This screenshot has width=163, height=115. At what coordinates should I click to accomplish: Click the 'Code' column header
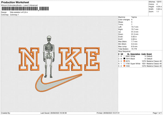[143, 54]
